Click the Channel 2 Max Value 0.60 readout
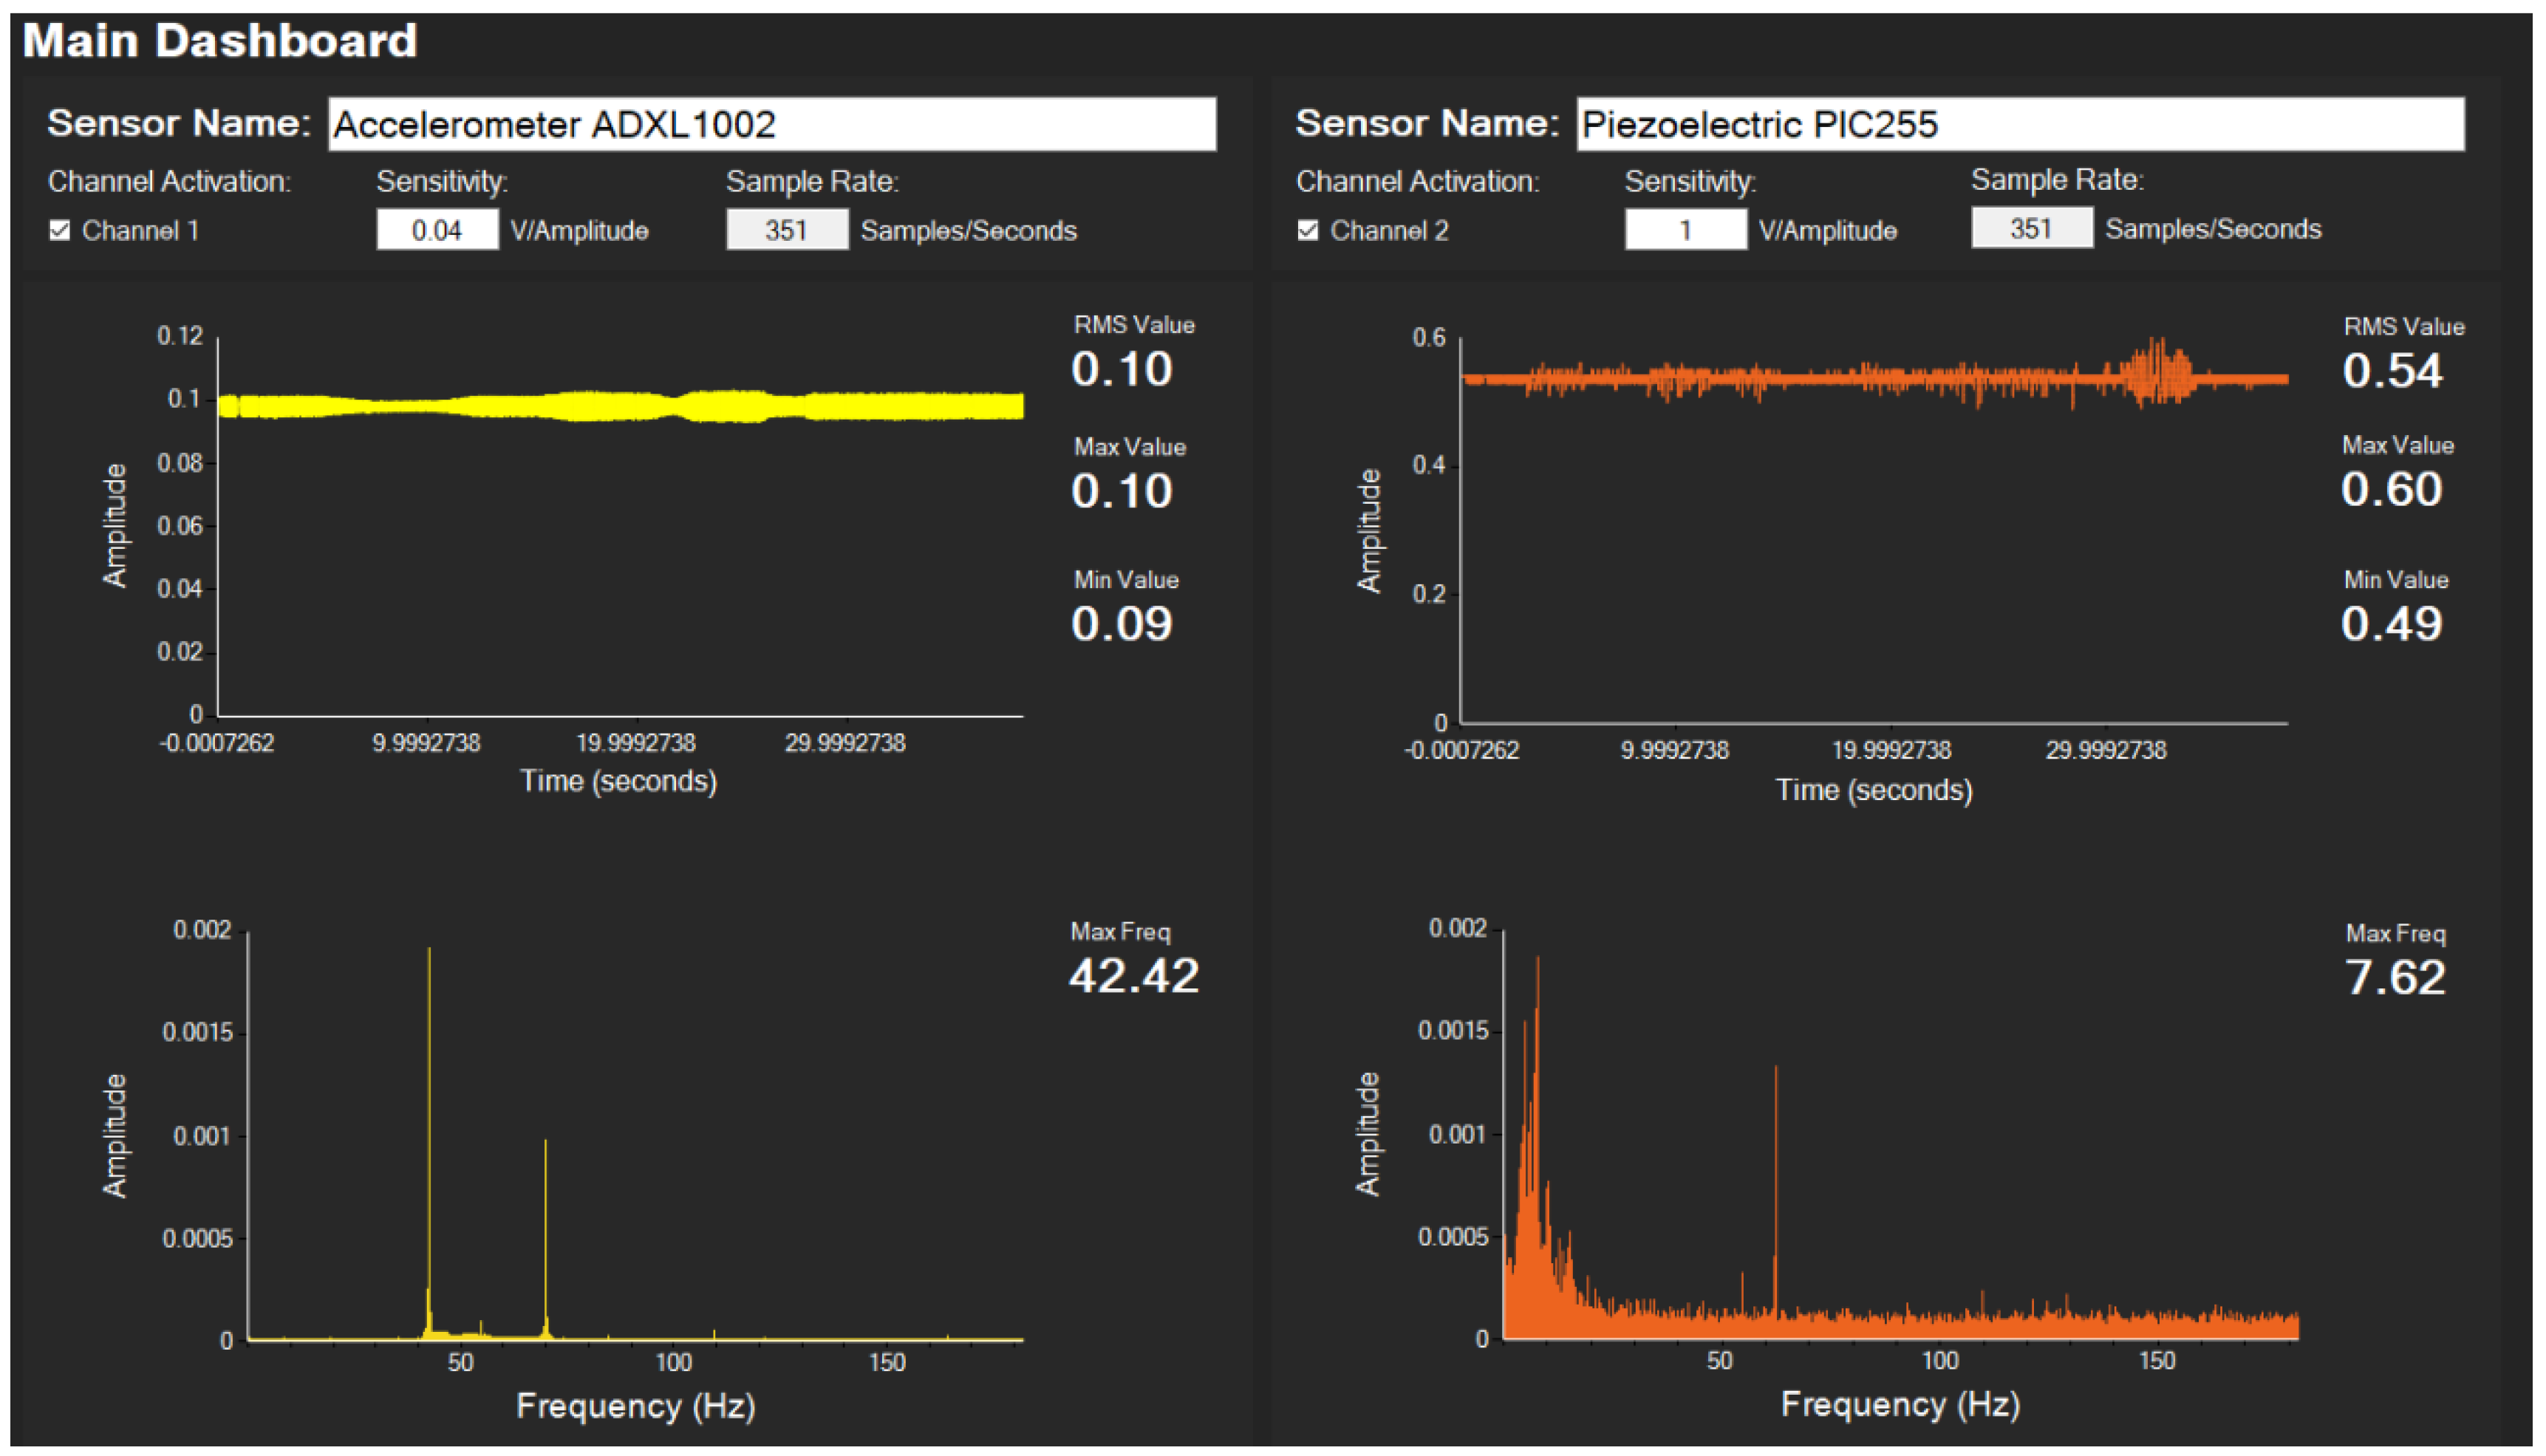The height and width of the screenshot is (1456, 2546). (x=2391, y=489)
